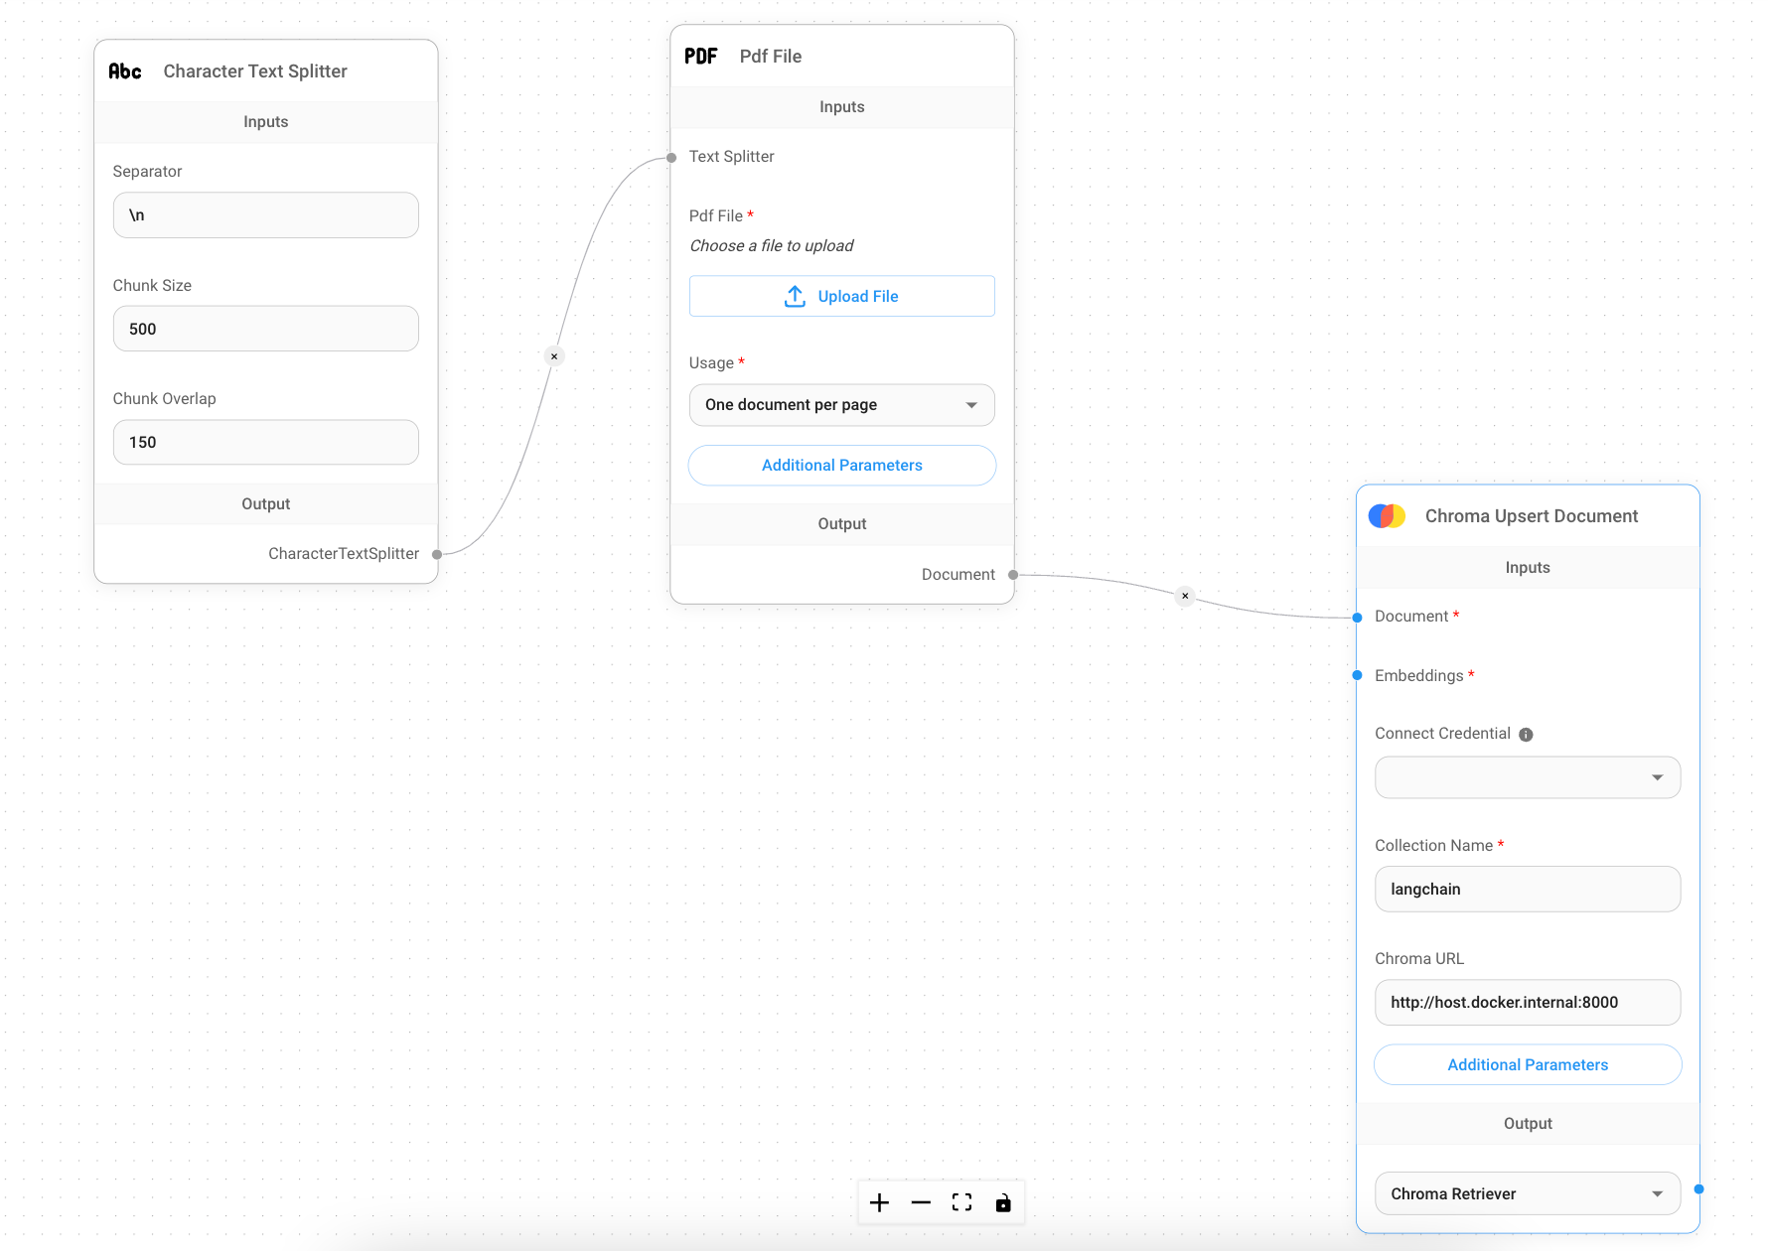Open Pdf File Additional Parameters
Viewport: 1768px width, 1251px height.
coord(842,466)
